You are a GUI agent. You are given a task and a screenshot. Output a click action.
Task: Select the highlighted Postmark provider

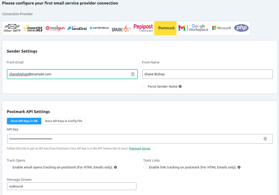click(165, 28)
